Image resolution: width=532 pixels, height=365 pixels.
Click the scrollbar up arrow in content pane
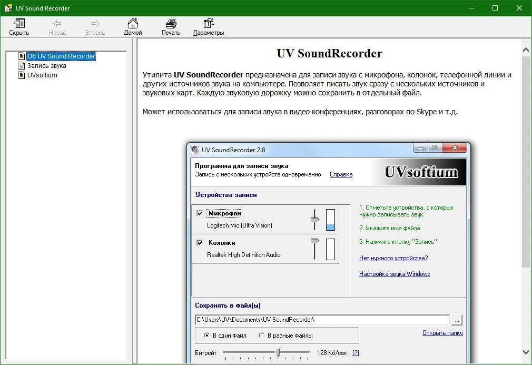(526, 50)
